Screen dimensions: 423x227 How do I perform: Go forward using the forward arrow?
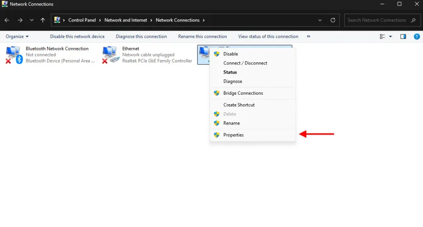tap(20, 20)
